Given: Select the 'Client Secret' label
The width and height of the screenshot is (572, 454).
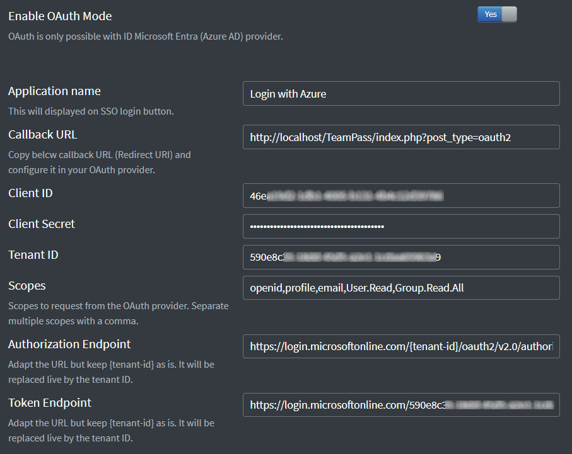Looking at the screenshot, I should 42,224.
